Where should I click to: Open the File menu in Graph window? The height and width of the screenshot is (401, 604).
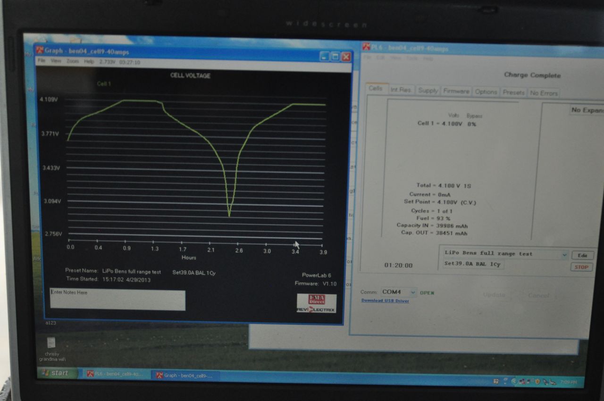click(x=42, y=61)
